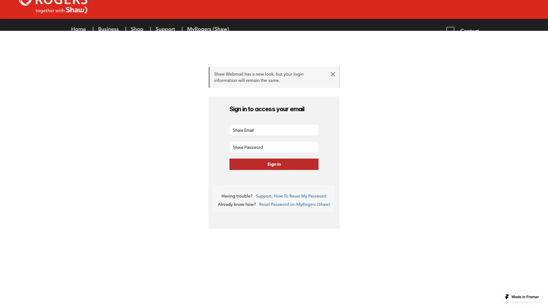Open the Home menu item

point(78,29)
